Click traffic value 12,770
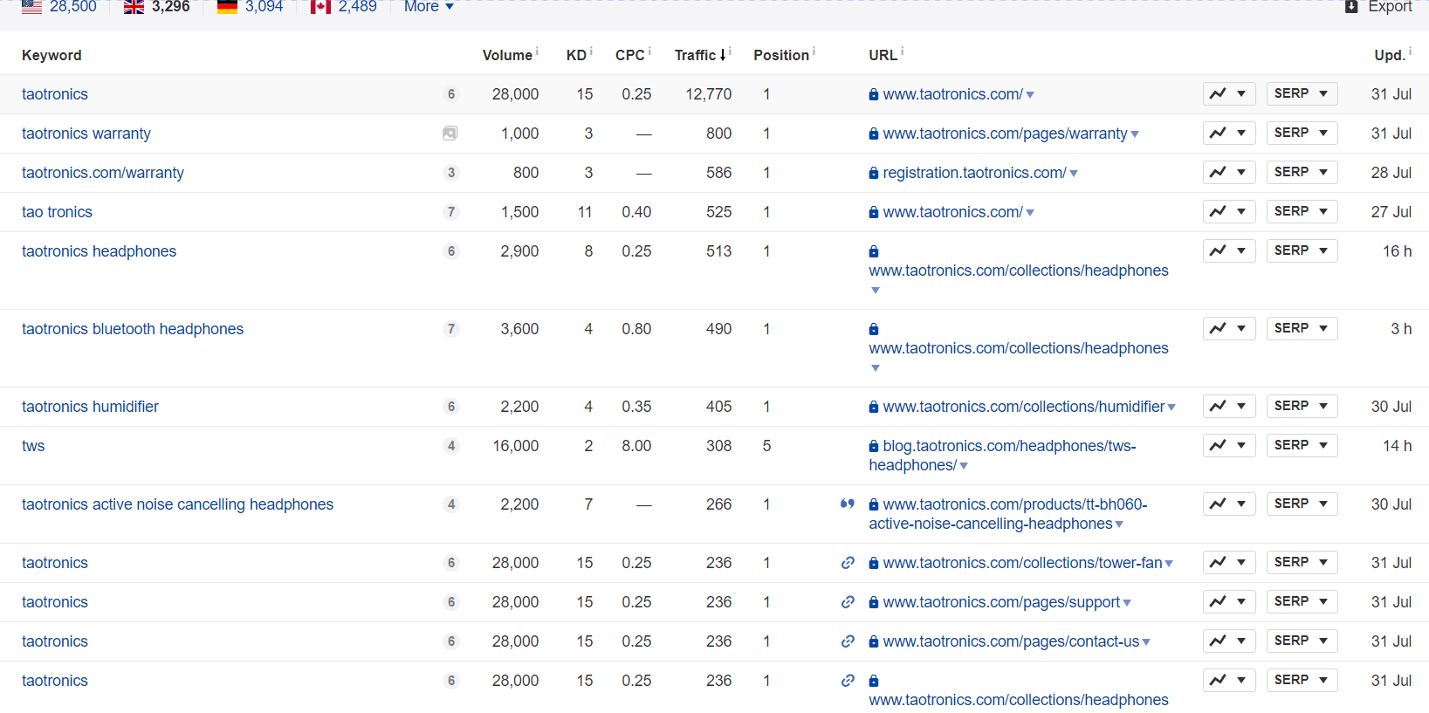Viewport: 1429px width, 713px height. 708,94
